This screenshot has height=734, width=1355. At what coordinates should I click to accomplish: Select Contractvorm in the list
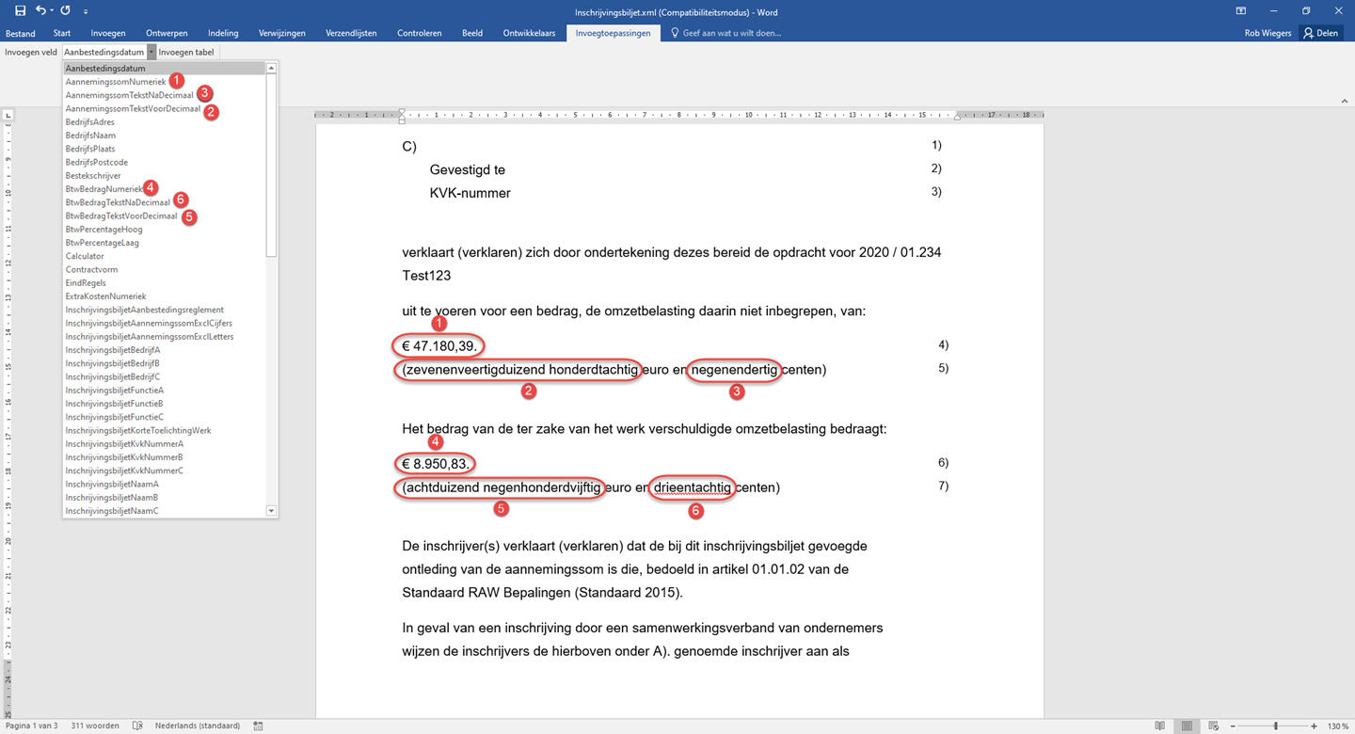(91, 269)
